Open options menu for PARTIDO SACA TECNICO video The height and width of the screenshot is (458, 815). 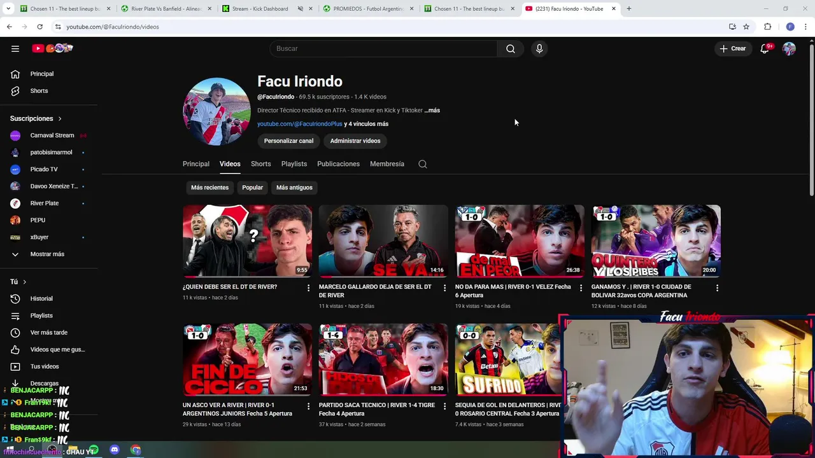[x=445, y=406]
